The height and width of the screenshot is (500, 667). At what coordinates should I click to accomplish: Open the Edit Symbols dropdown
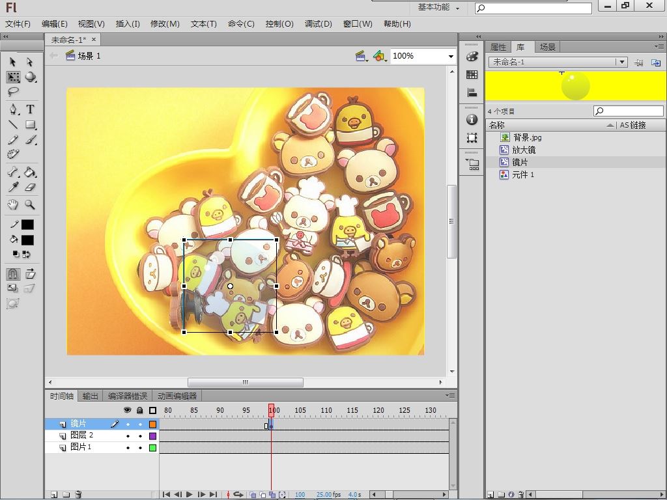pyautogui.click(x=380, y=56)
